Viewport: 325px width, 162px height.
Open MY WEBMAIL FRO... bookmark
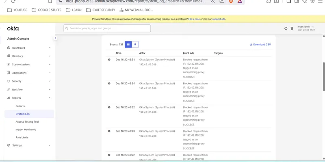(x=136, y=10)
